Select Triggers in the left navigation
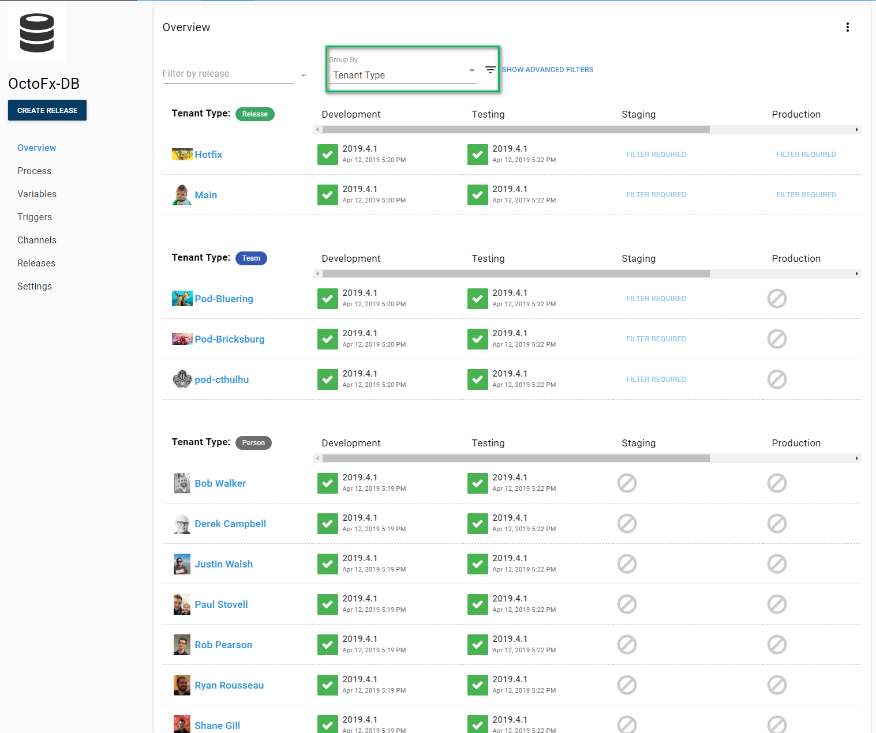Image resolution: width=876 pixels, height=733 pixels. click(35, 217)
